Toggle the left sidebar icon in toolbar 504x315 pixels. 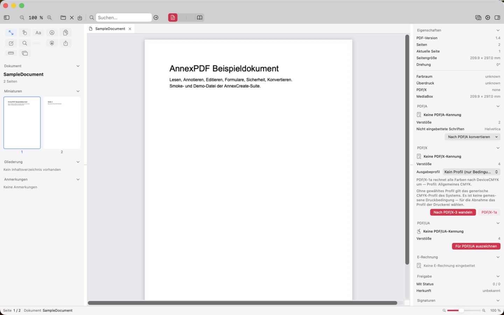click(7, 17)
